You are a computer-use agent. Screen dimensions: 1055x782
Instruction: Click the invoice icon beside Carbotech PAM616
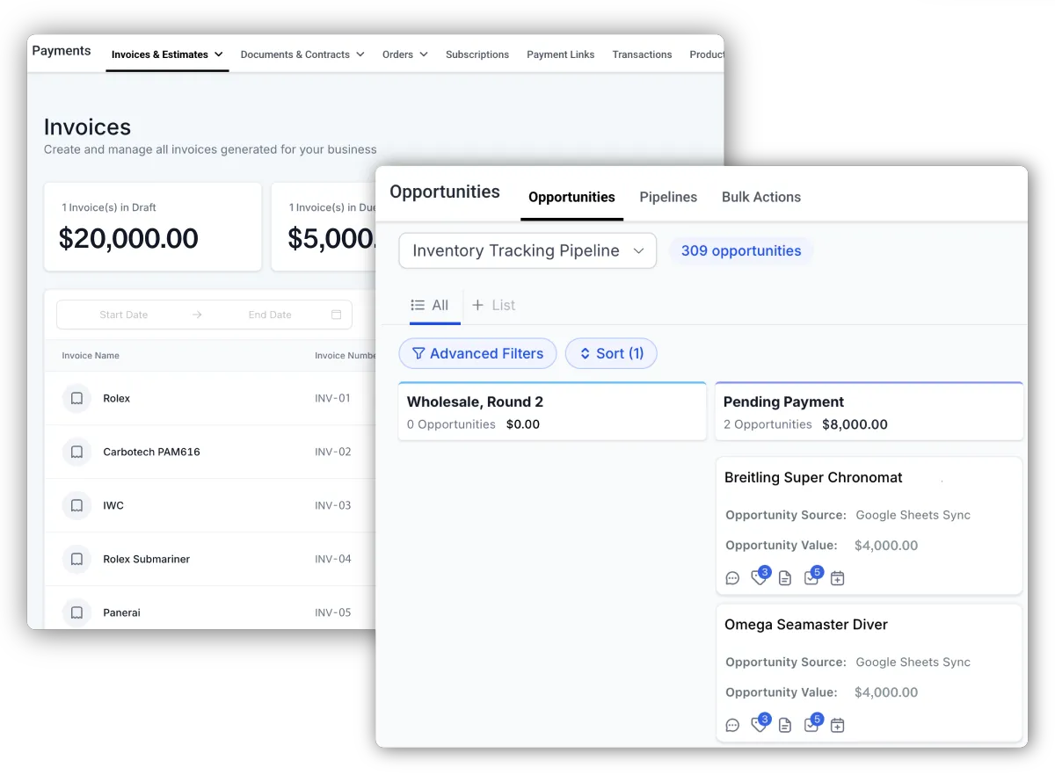tap(76, 453)
